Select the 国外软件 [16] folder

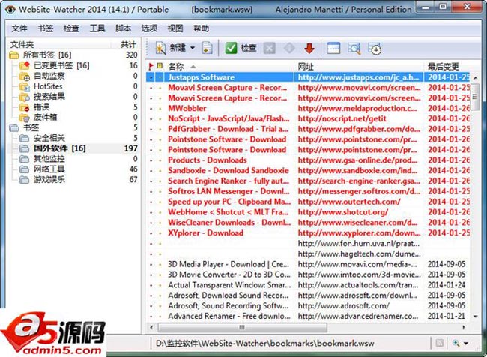[x=60, y=148]
